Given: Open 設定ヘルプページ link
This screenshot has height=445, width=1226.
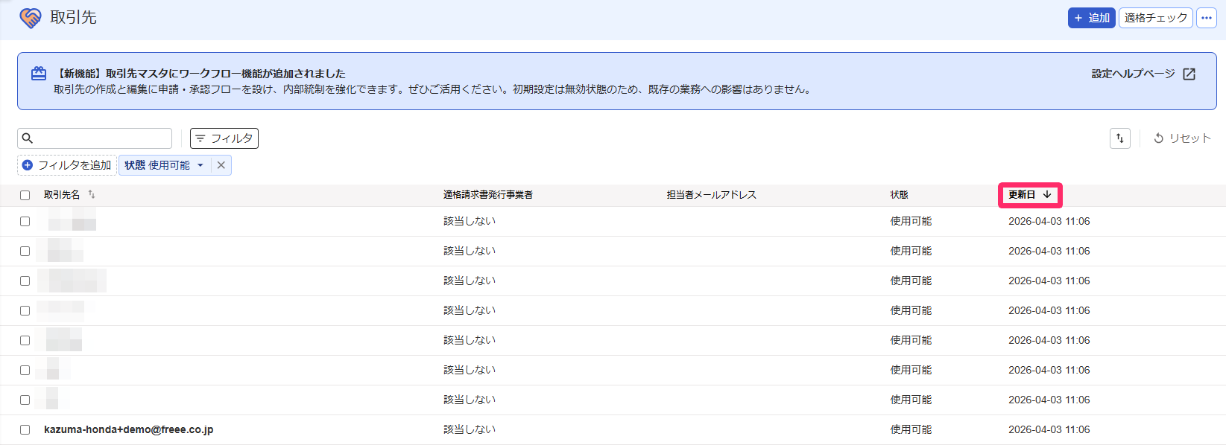Looking at the screenshot, I should pos(1133,74).
